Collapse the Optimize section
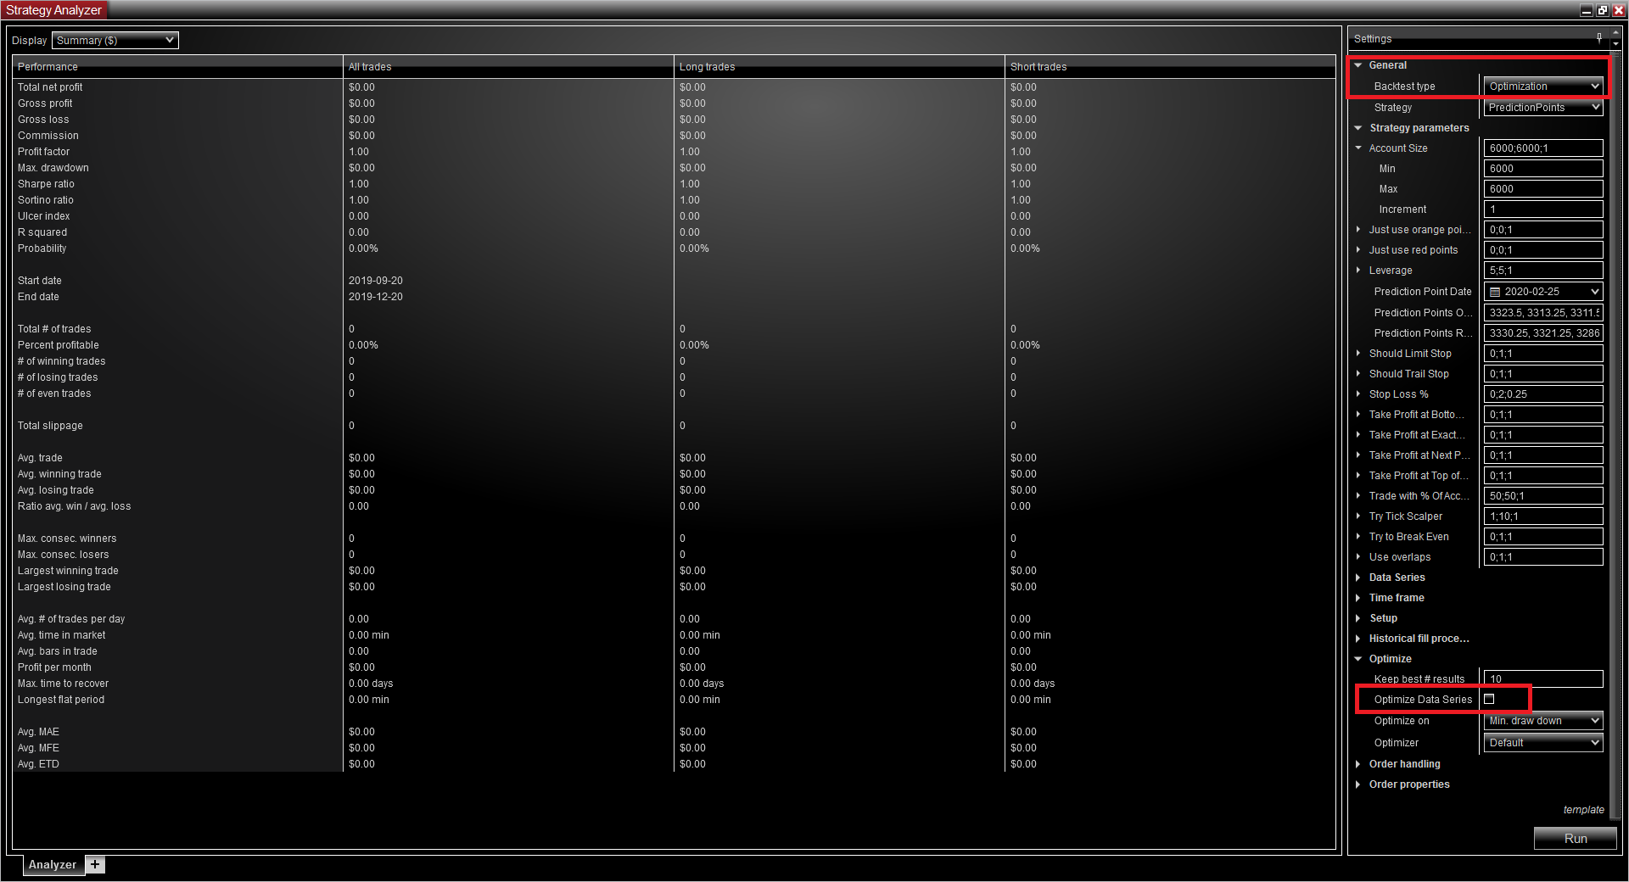This screenshot has width=1629, height=882. 1358,659
